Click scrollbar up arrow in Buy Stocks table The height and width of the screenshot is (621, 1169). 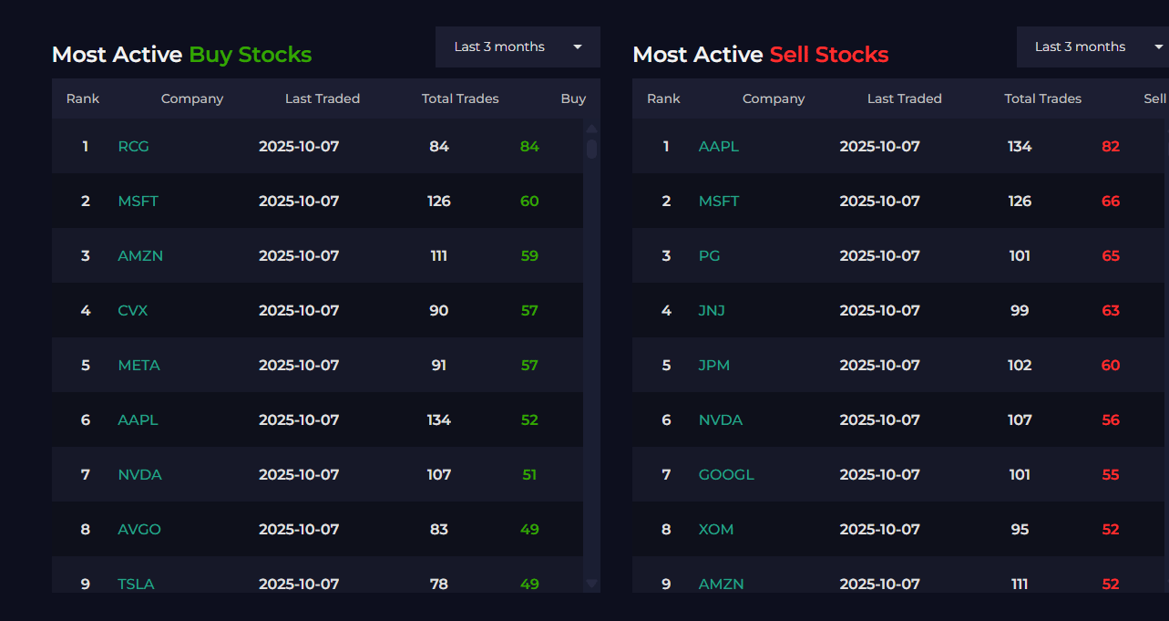tap(591, 129)
